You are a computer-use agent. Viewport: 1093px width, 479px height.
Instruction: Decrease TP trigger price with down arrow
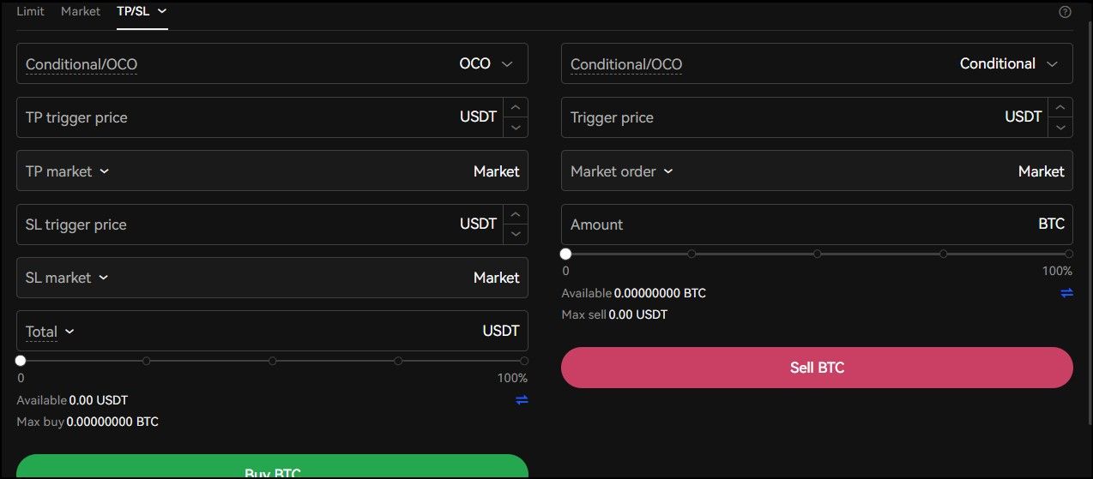pos(515,127)
